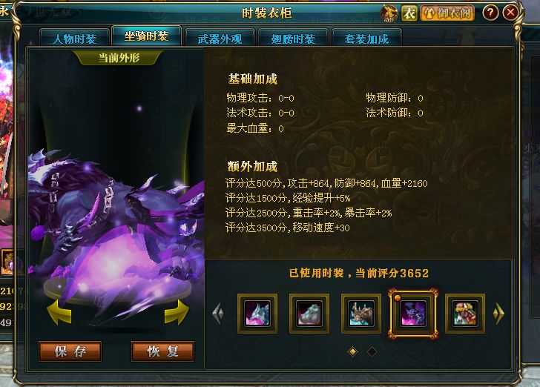Select the grey beast mount thumbnail
Viewport: 540px width, 387px height.
pos(309,314)
